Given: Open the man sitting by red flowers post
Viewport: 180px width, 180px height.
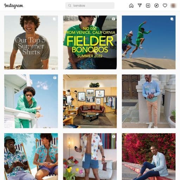Looking at the screenshot, I should (x=149, y=157).
